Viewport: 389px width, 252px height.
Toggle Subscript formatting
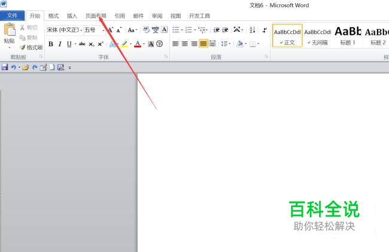pyautogui.click(x=92, y=44)
